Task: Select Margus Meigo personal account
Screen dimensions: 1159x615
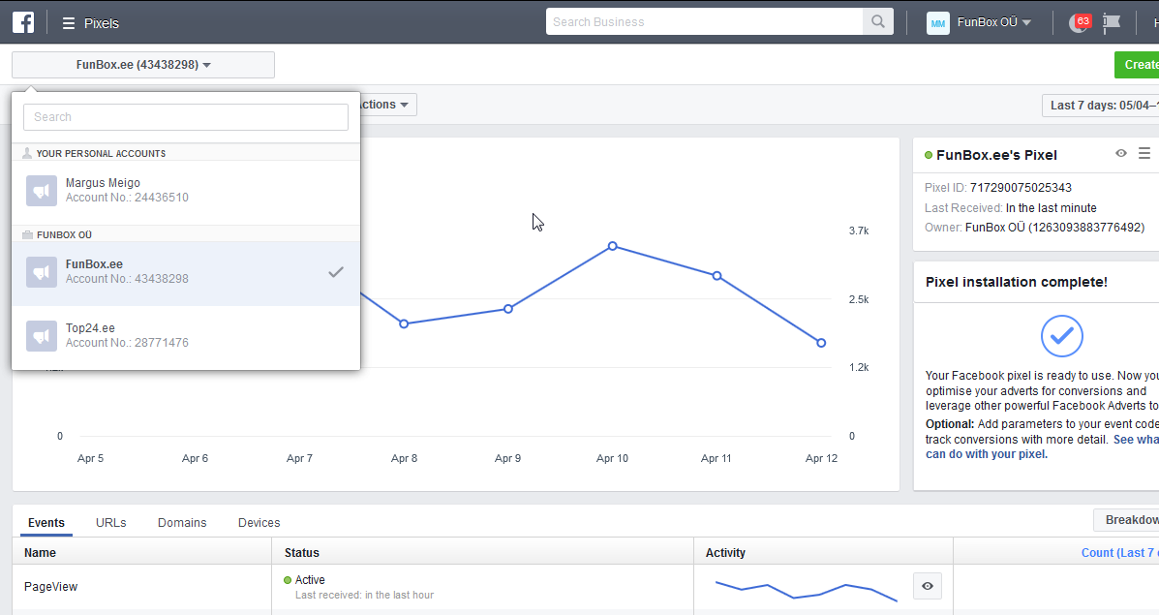Action: 186,191
